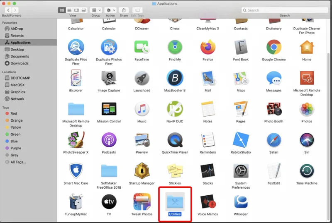Open the Photos app
332x223 pixels.
307,109
